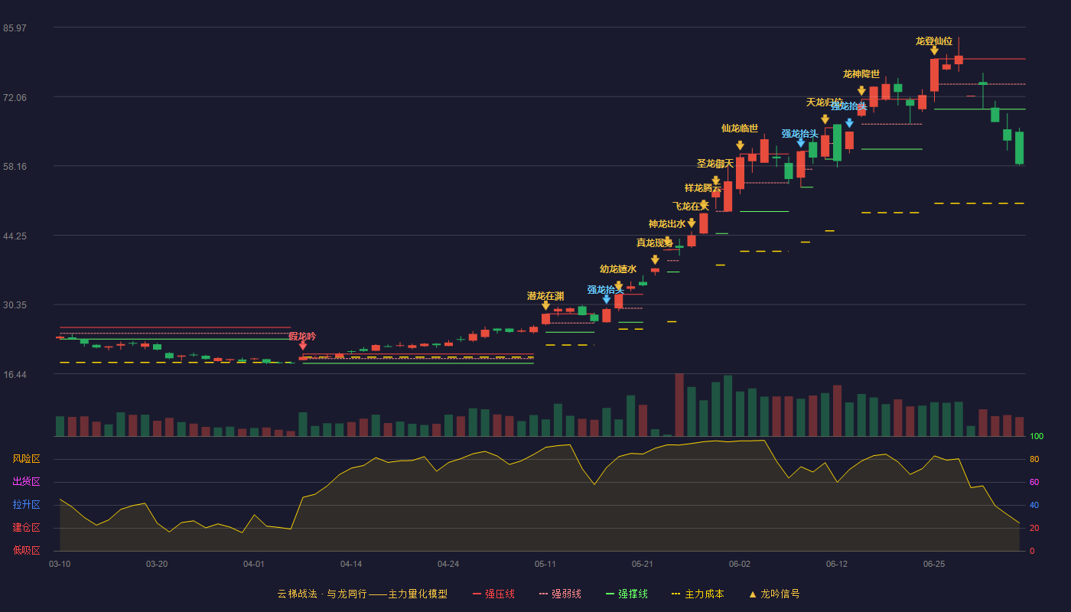Click the 03-20 date axis label
Screen dimensions: 1071x612
pyautogui.click(x=157, y=564)
